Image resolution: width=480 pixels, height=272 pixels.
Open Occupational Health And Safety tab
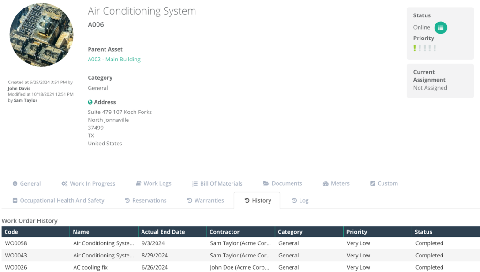(x=58, y=201)
